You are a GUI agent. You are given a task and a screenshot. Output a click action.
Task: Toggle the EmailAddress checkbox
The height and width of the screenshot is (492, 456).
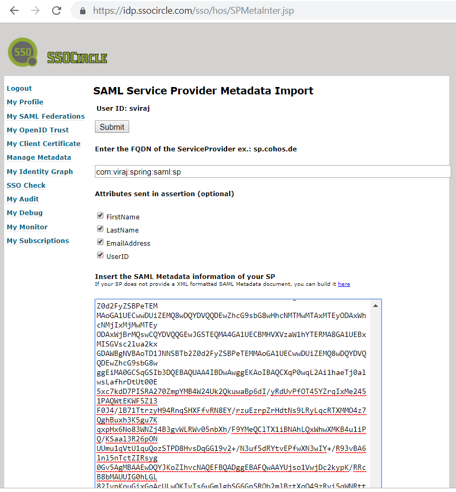[x=100, y=242]
